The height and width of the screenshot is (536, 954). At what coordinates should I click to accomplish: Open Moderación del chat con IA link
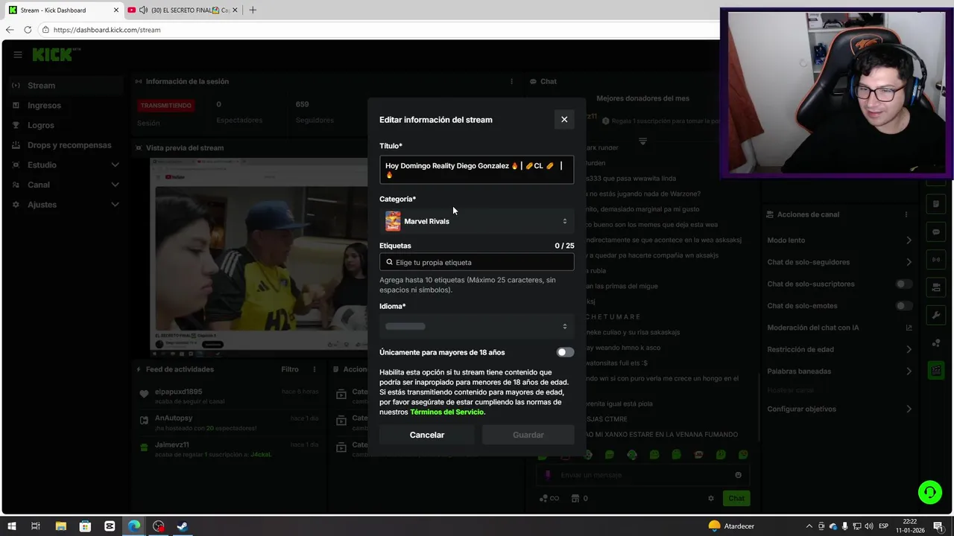click(839, 328)
